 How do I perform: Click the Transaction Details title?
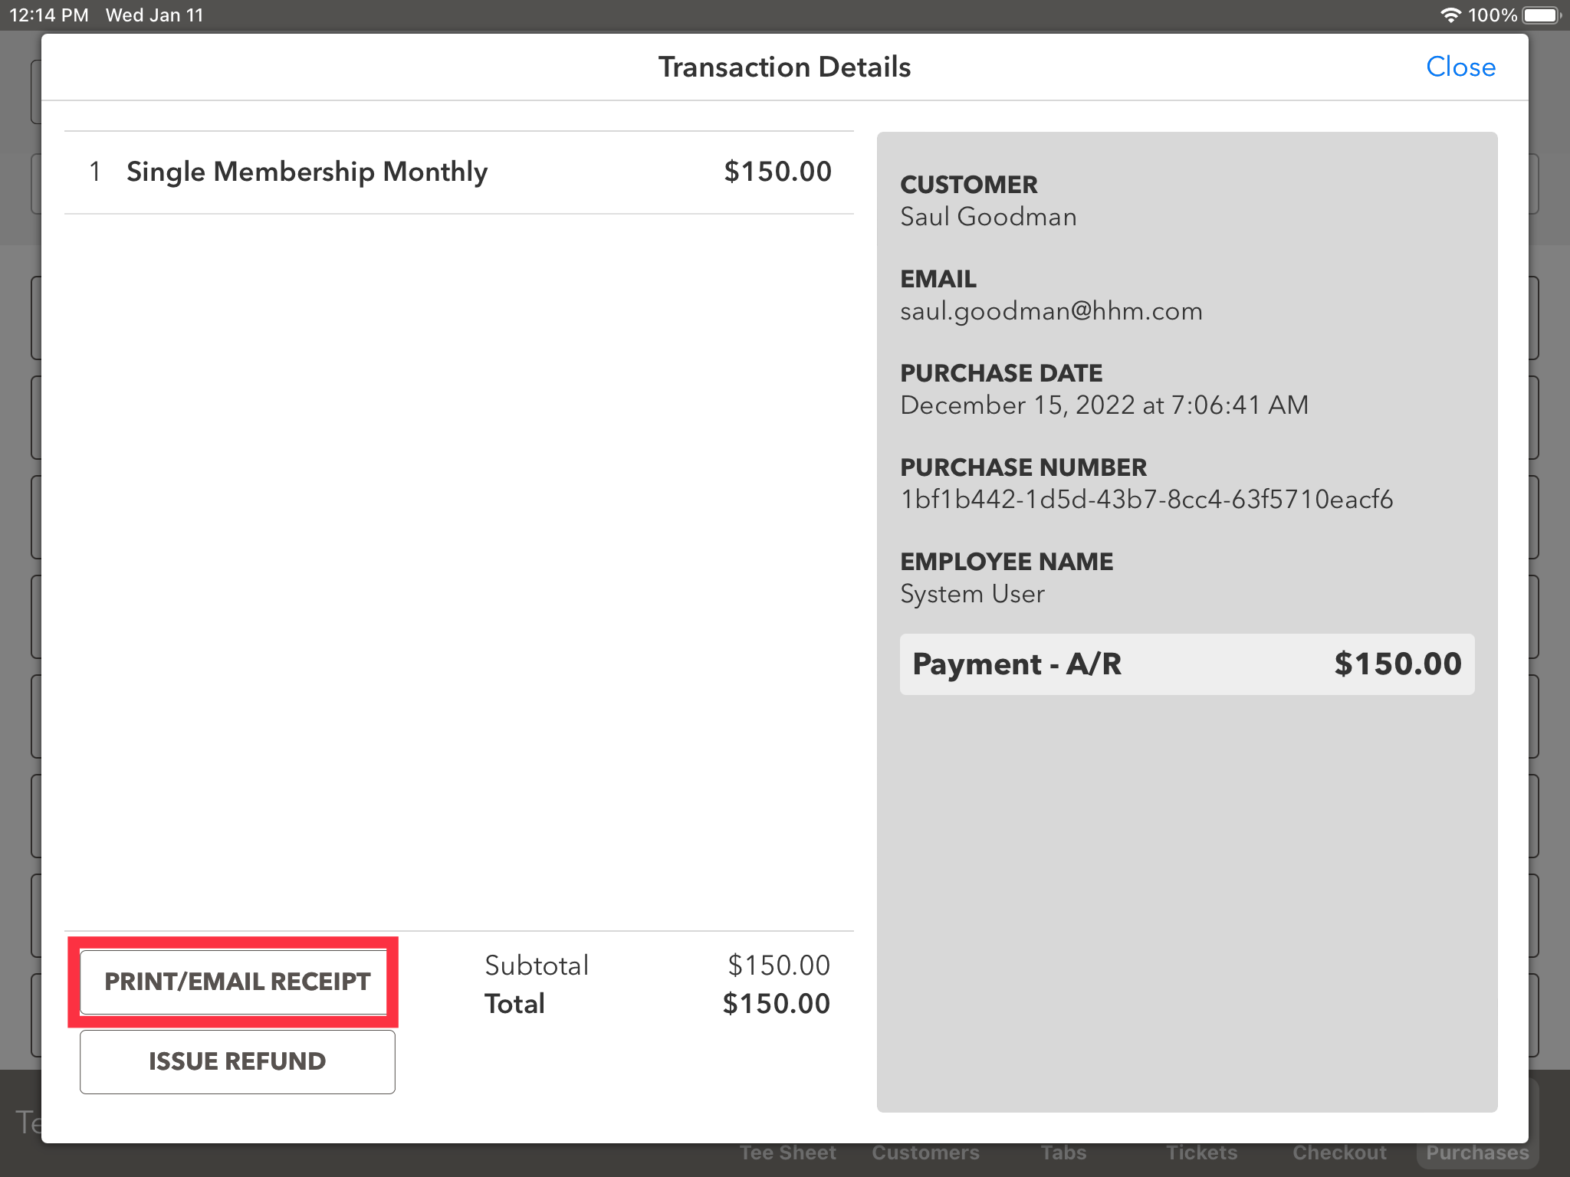click(x=784, y=67)
